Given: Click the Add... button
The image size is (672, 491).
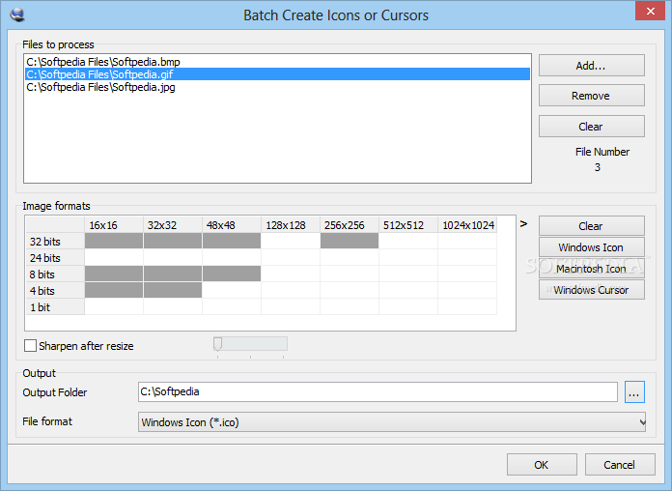Looking at the screenshot, I should 592,65.
